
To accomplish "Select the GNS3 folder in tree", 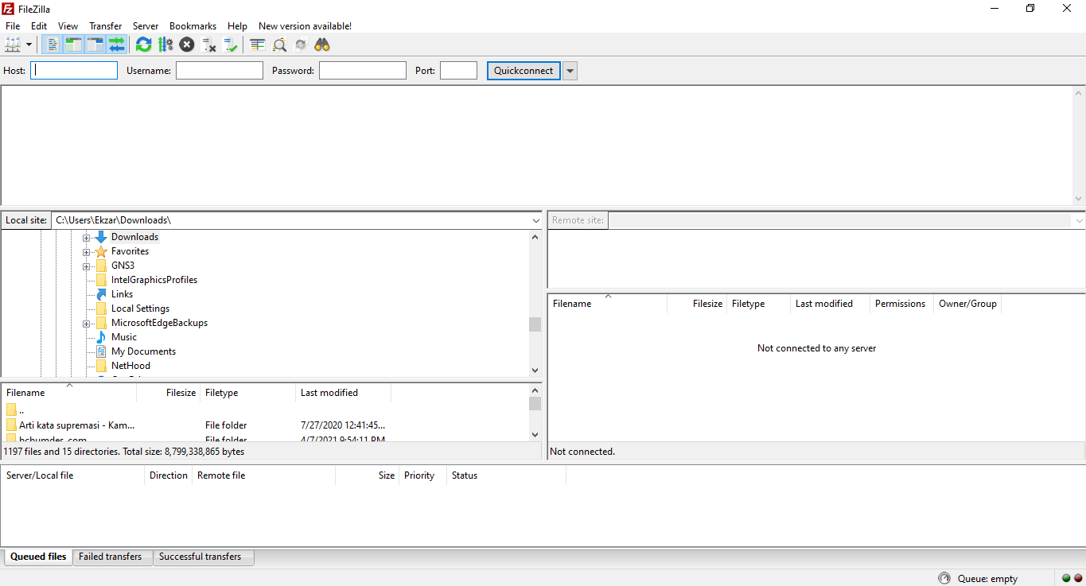I will (123, 266).
